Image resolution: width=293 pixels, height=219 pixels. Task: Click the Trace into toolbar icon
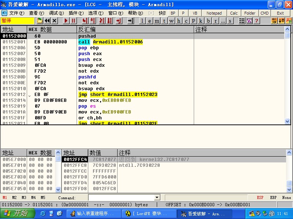(x=102, y=21)
